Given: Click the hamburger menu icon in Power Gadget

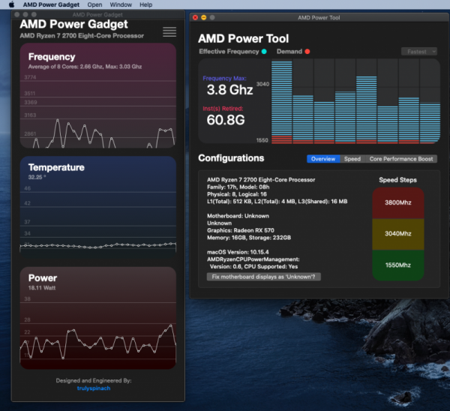Looking at the screenshot, I should point(169,31).
